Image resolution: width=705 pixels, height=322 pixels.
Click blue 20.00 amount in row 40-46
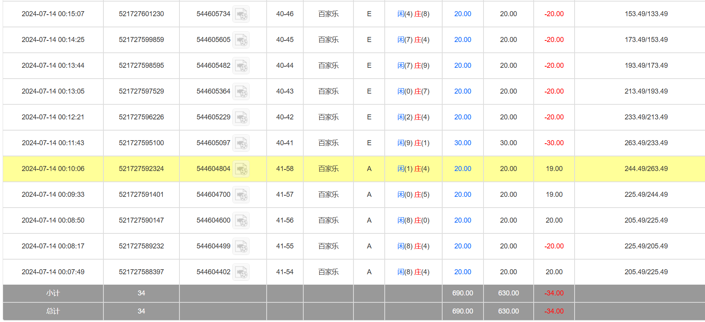(462, 14)
